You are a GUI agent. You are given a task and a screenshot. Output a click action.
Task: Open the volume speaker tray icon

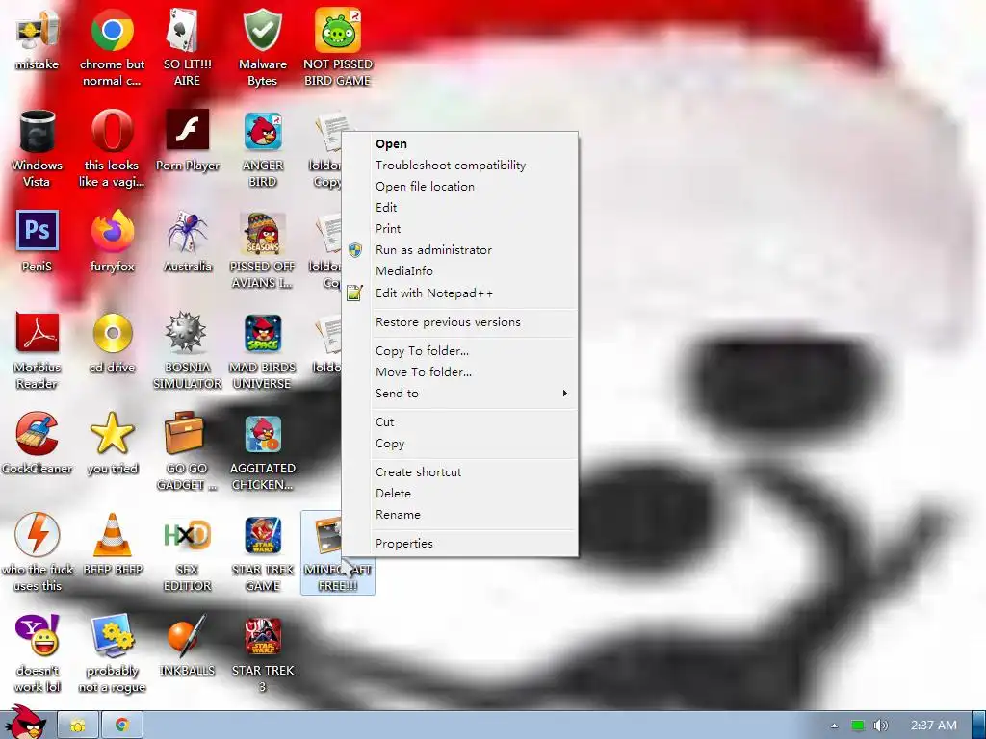(x=881, y=726)
